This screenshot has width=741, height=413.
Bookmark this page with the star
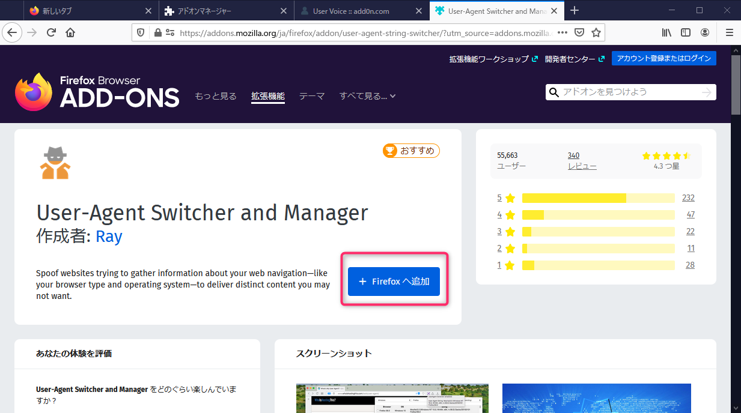point(596,32)
